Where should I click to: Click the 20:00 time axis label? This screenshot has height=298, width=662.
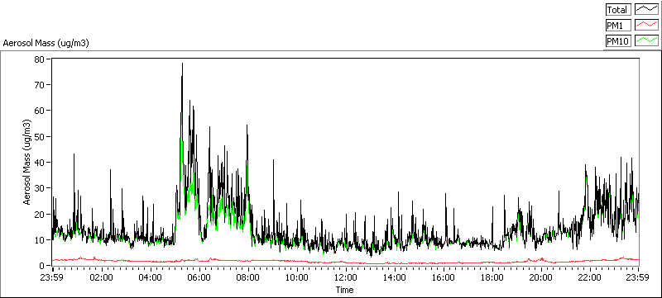coord(541,277)
